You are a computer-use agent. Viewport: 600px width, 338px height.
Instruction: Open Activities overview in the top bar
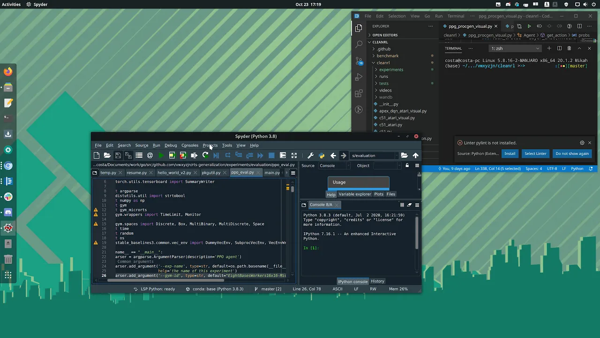pos(11,4)
